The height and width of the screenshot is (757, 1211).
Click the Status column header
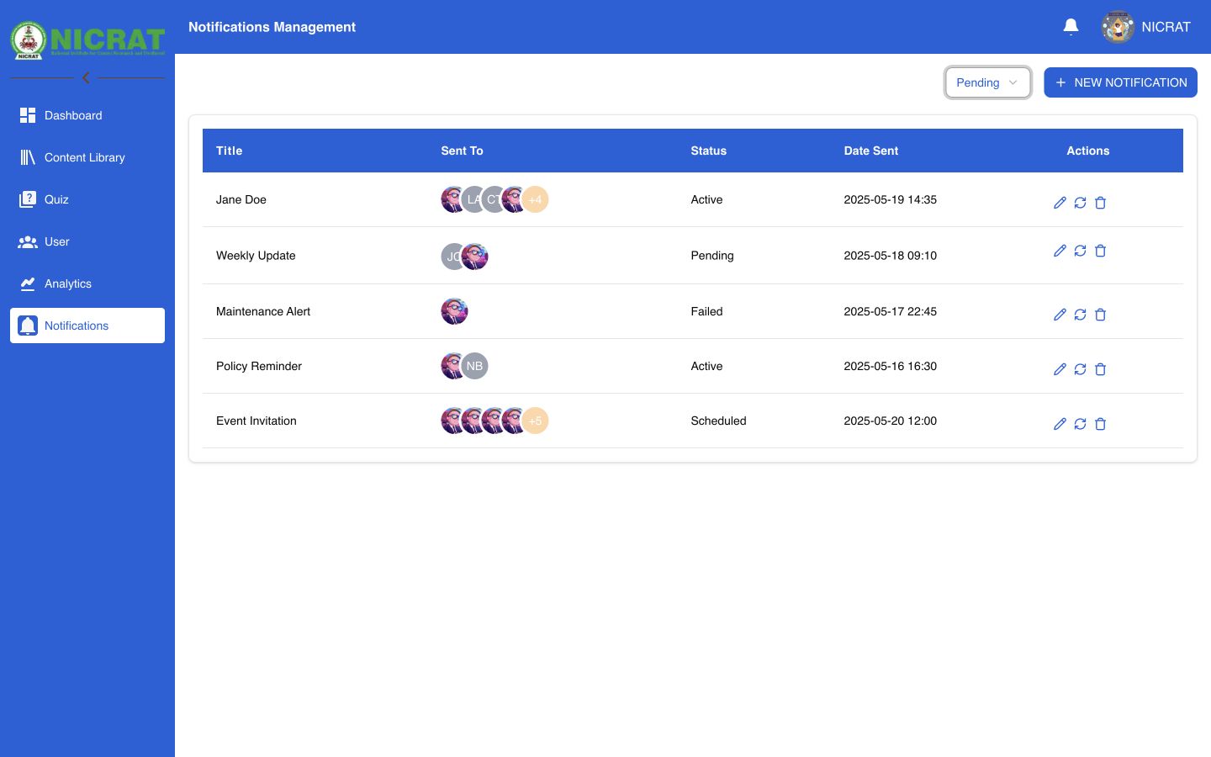click(709, 151)
